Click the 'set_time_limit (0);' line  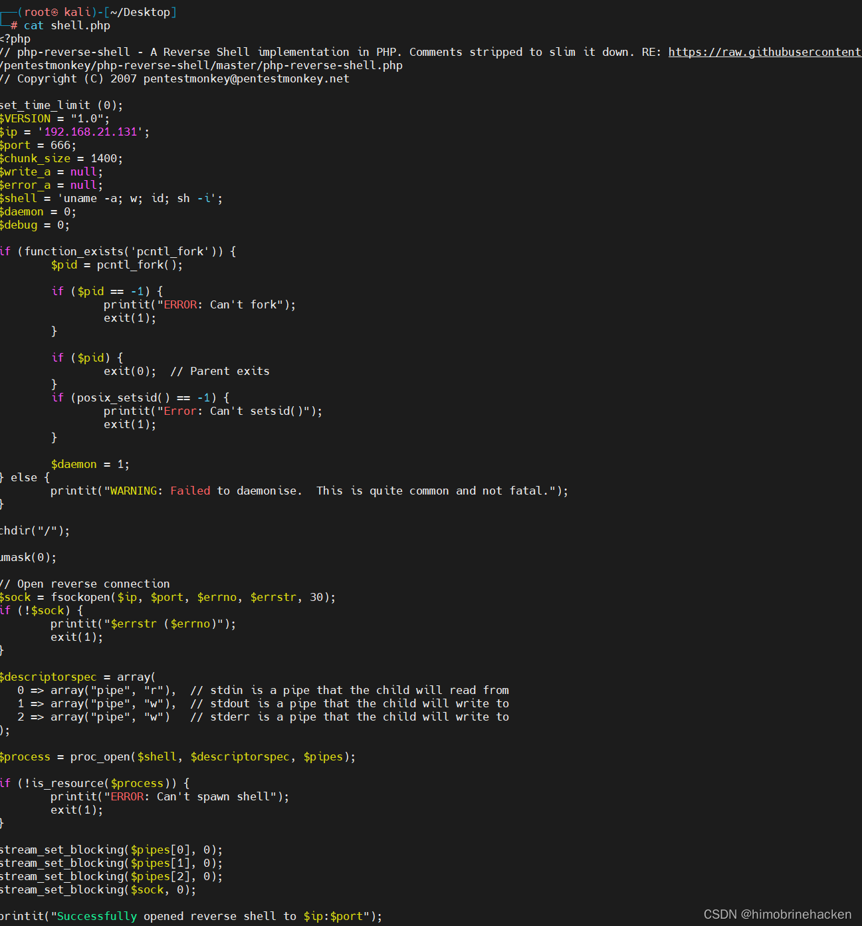[61, 105]
